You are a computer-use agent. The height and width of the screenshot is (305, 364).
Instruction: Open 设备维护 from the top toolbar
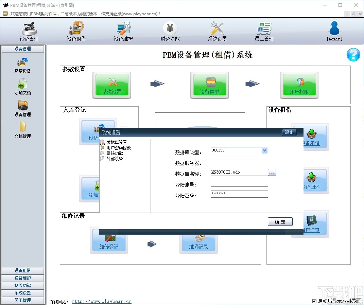(x=123, y=31)
